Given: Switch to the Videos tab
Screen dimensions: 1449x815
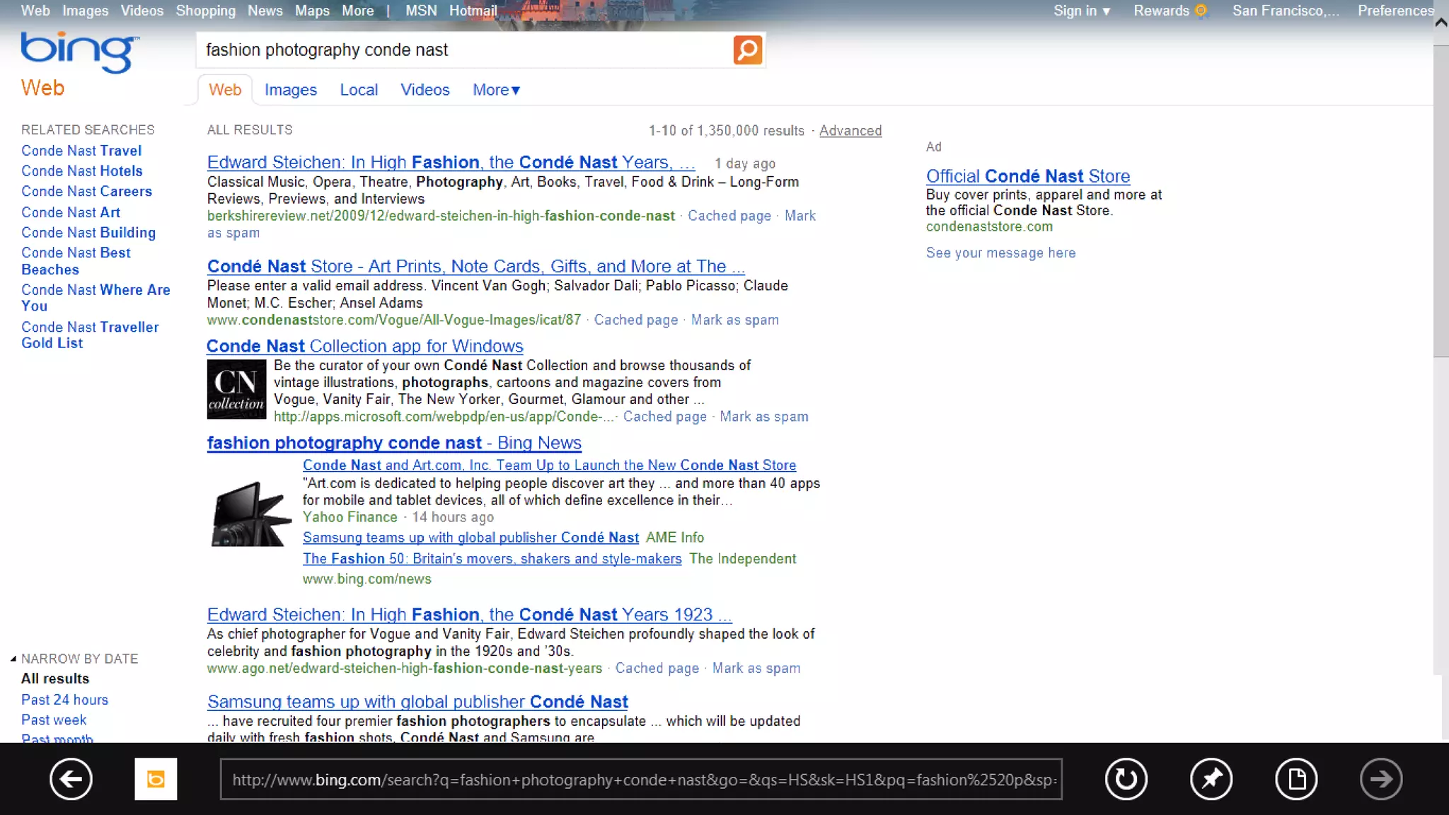Looking at the screenshot, I should point(425,90).
